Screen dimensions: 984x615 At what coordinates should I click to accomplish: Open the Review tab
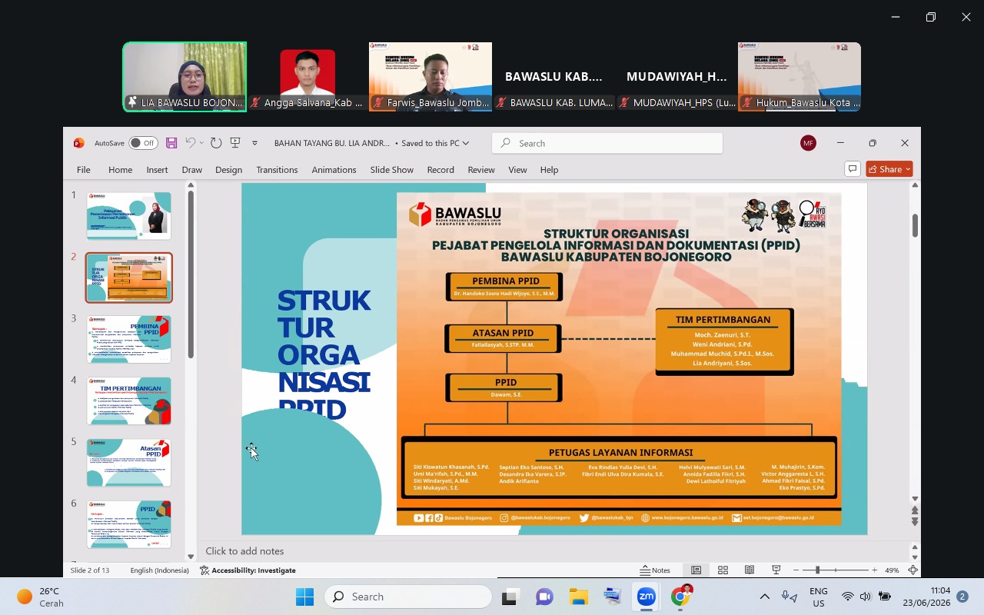481,170
